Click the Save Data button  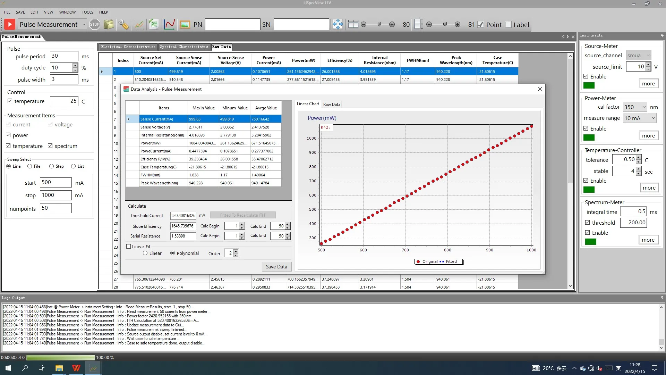276,267
